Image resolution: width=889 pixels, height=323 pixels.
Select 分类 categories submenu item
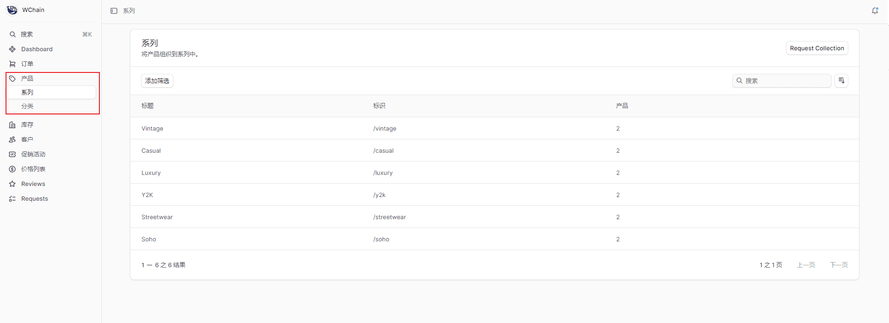[27, 106]
